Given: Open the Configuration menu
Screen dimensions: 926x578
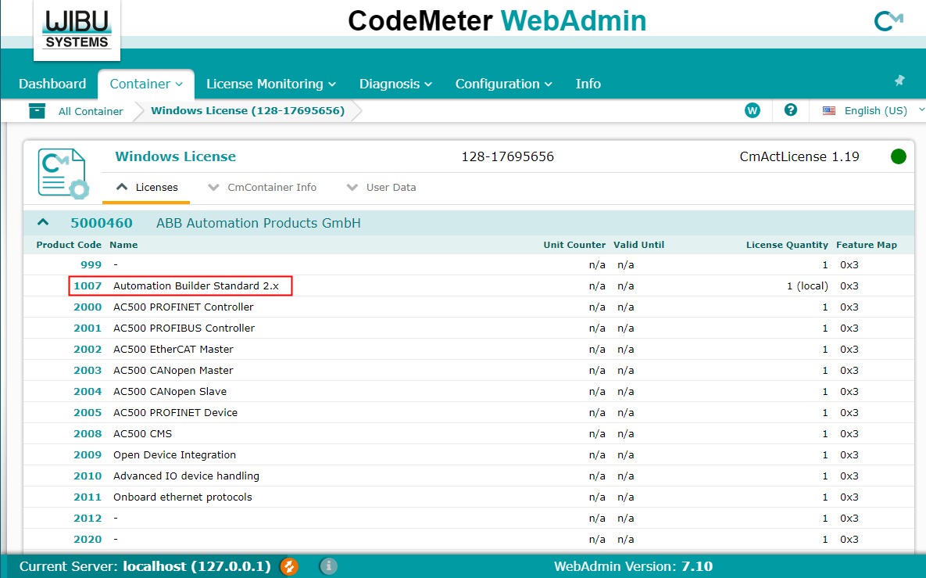Looking at the screenshot, I should point(504,84).
